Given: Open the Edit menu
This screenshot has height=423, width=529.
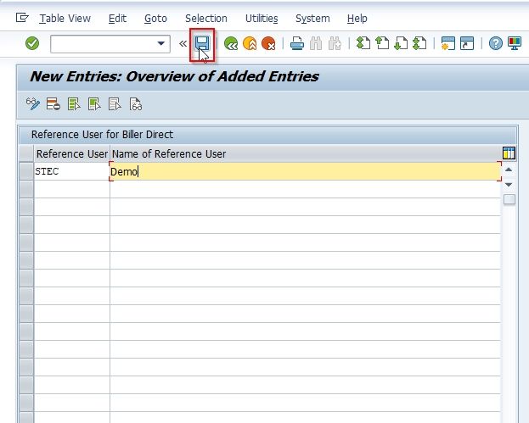Looking at the screenshot, I should pyautogui.click(x=117, y=18).
